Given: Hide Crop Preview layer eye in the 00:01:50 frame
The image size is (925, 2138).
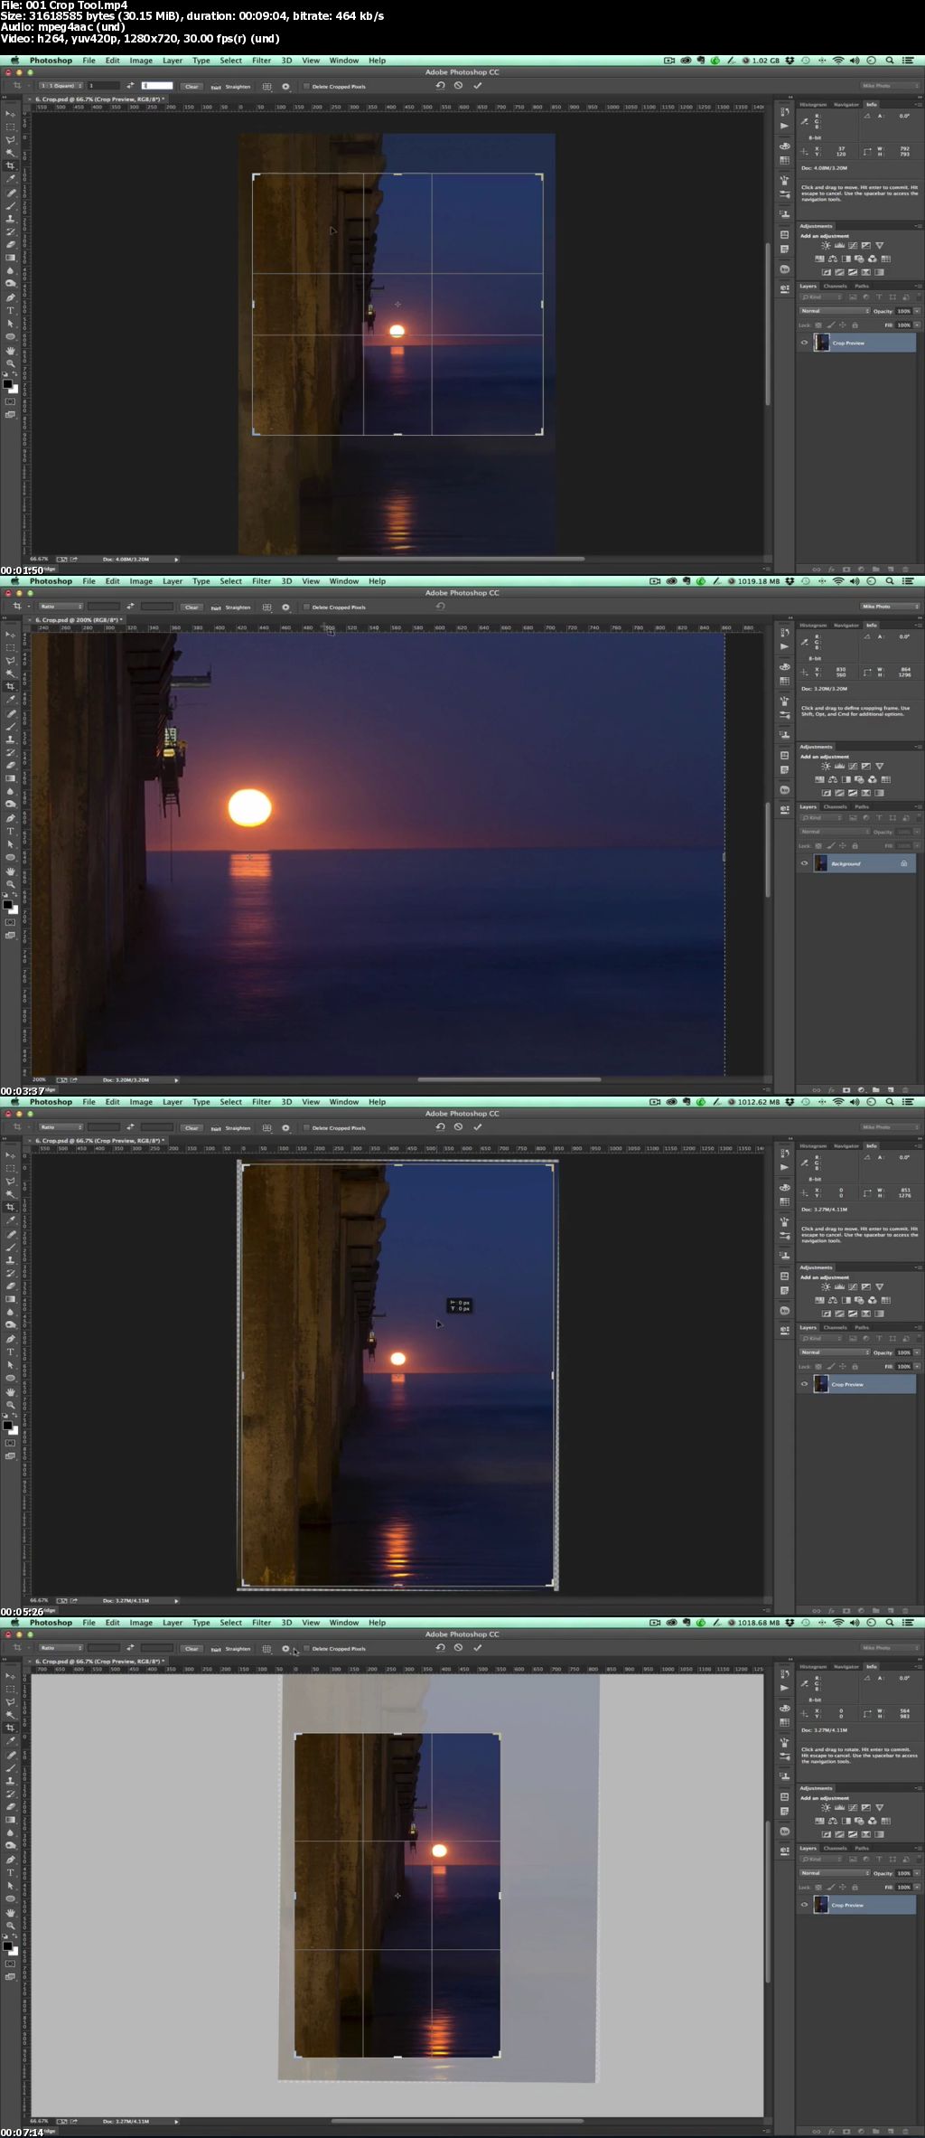Looking at the screenshot, I should click(804, 343).
